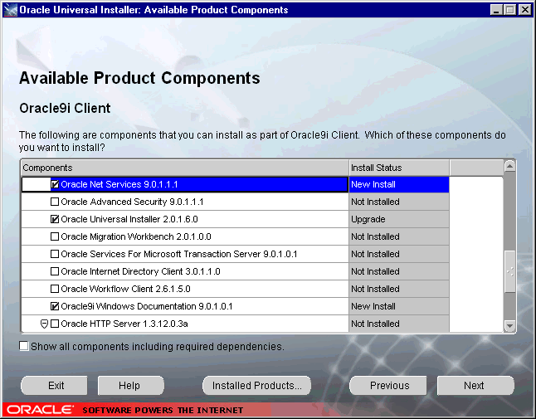Screen dimensions: 536x419
Task: Select Oracle Advanced Security 9.0.1.1.1 row text
Action: (132, 202)
